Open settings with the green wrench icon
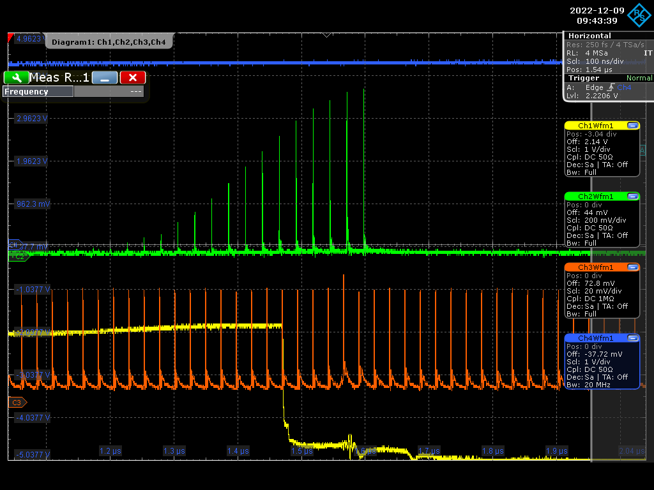This screenshot has height=490, width=654. click(16, 77)
